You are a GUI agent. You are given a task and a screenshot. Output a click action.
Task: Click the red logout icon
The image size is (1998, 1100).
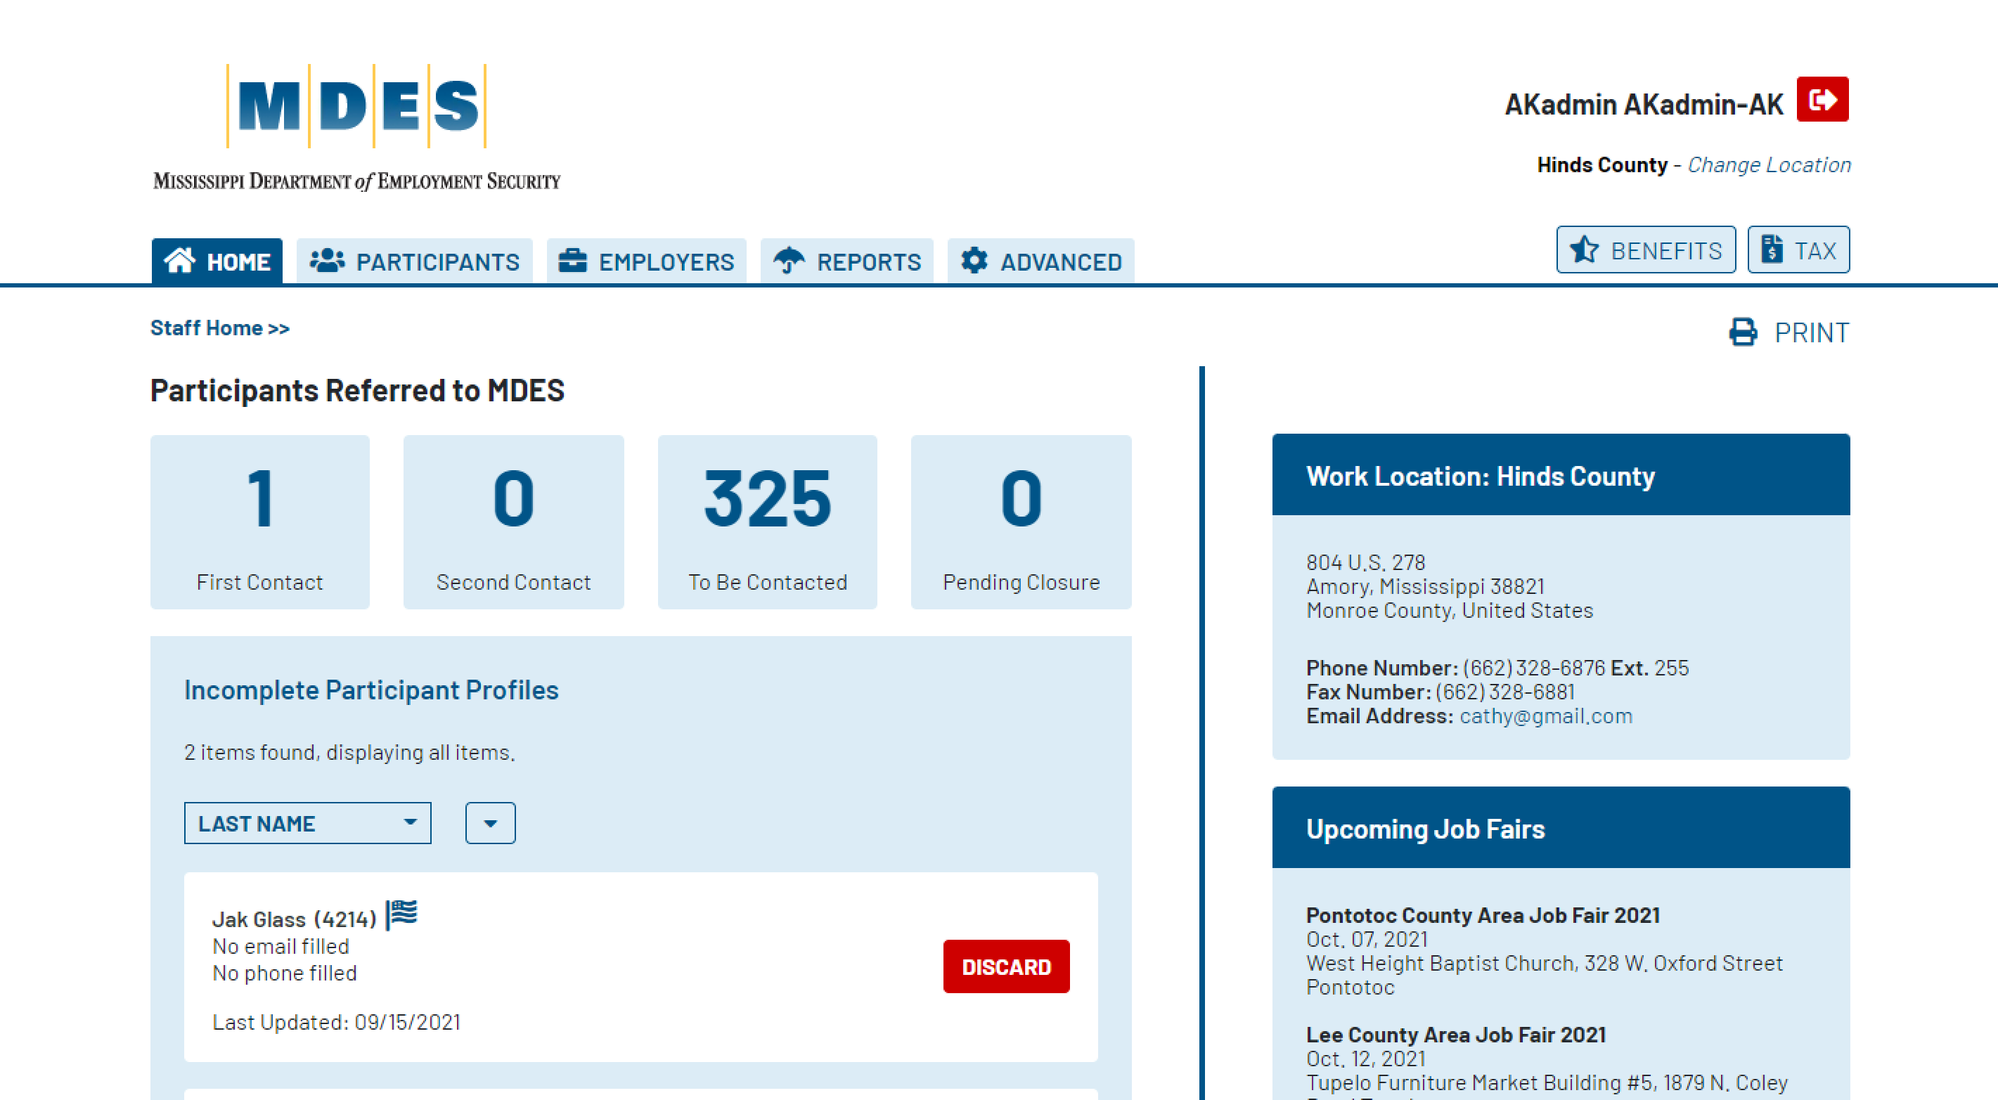[x=1822, y=99]
